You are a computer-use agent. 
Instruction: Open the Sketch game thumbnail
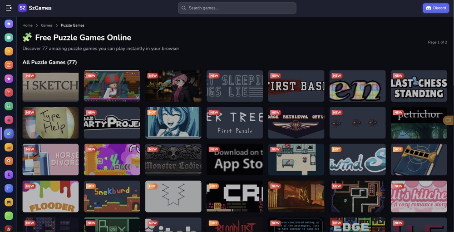click(x=50, y=86)
